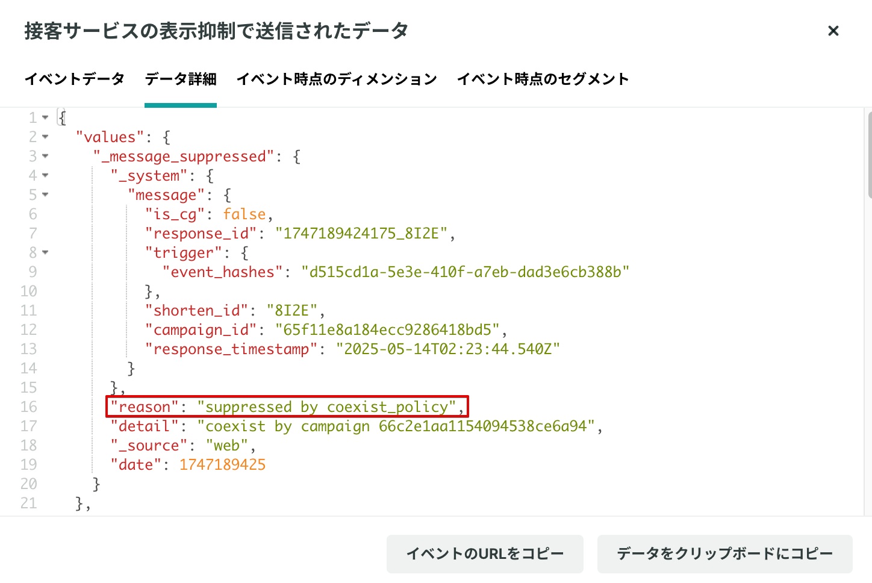
Task: Collapse the "_system" fold arrow on line 4
Action: tap(45, 175)
